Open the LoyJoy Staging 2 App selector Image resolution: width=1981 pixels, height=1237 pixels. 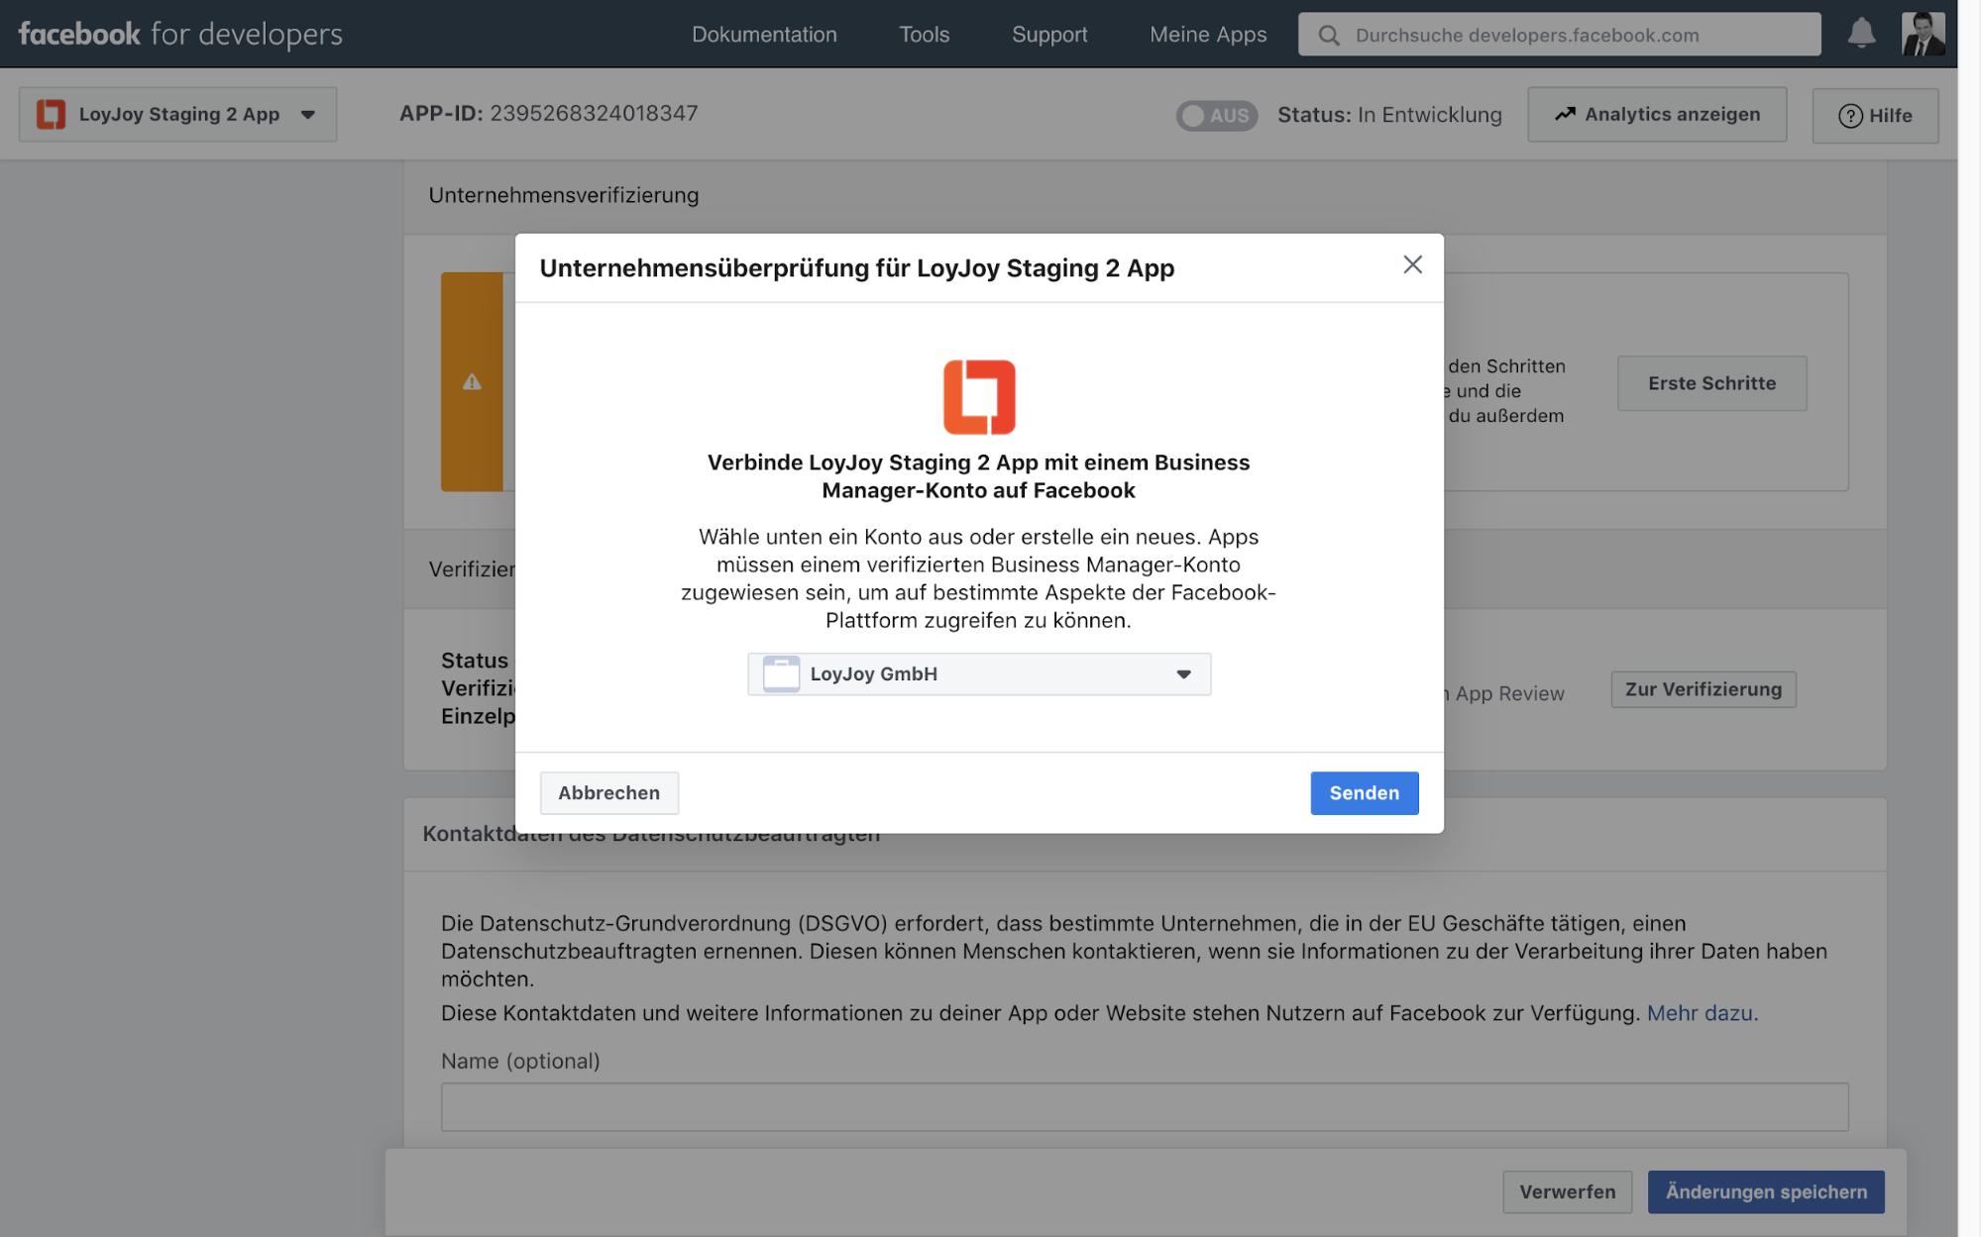coord(178,114)
